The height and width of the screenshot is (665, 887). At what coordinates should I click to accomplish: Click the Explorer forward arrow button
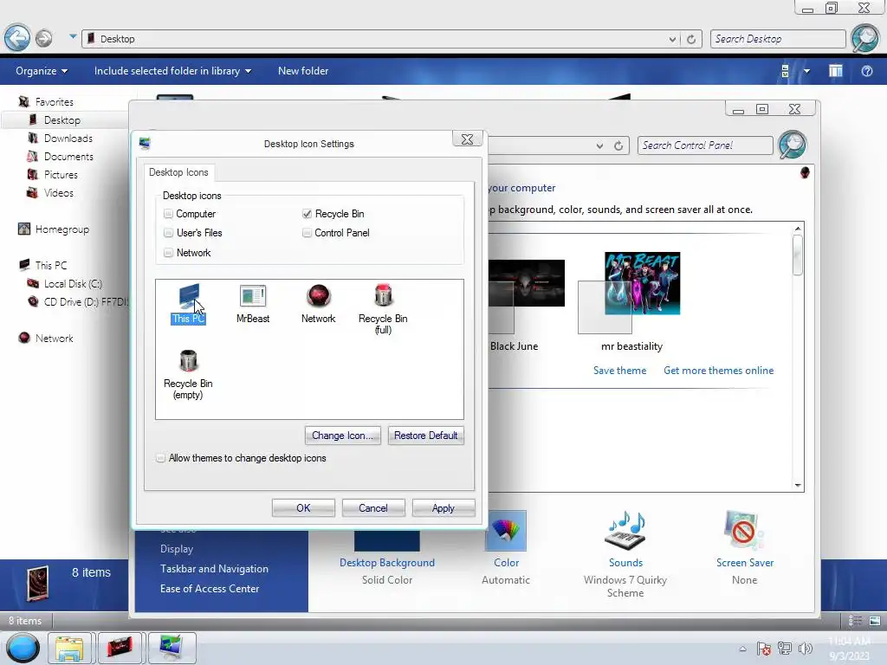pos(43,38)
